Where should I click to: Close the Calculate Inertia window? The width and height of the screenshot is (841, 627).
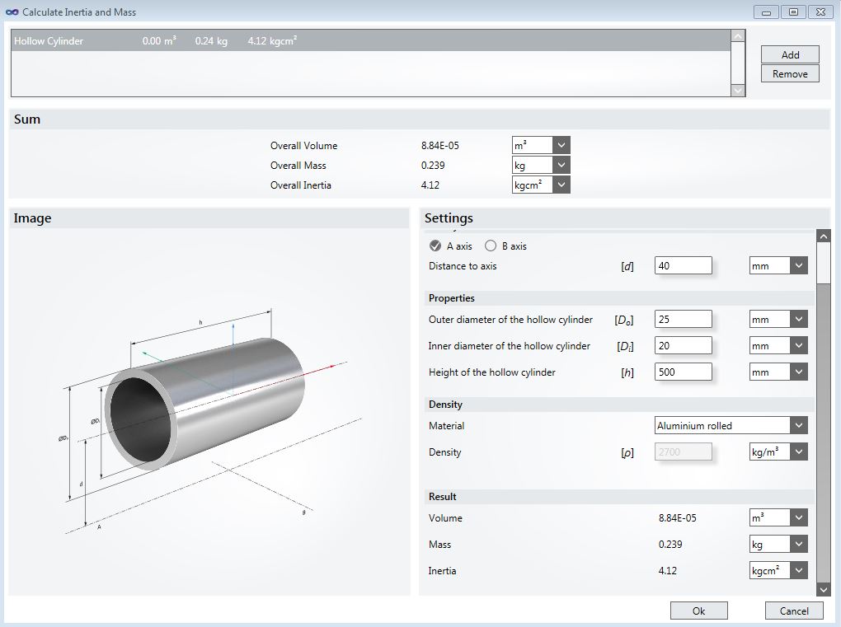click(820, 12)
